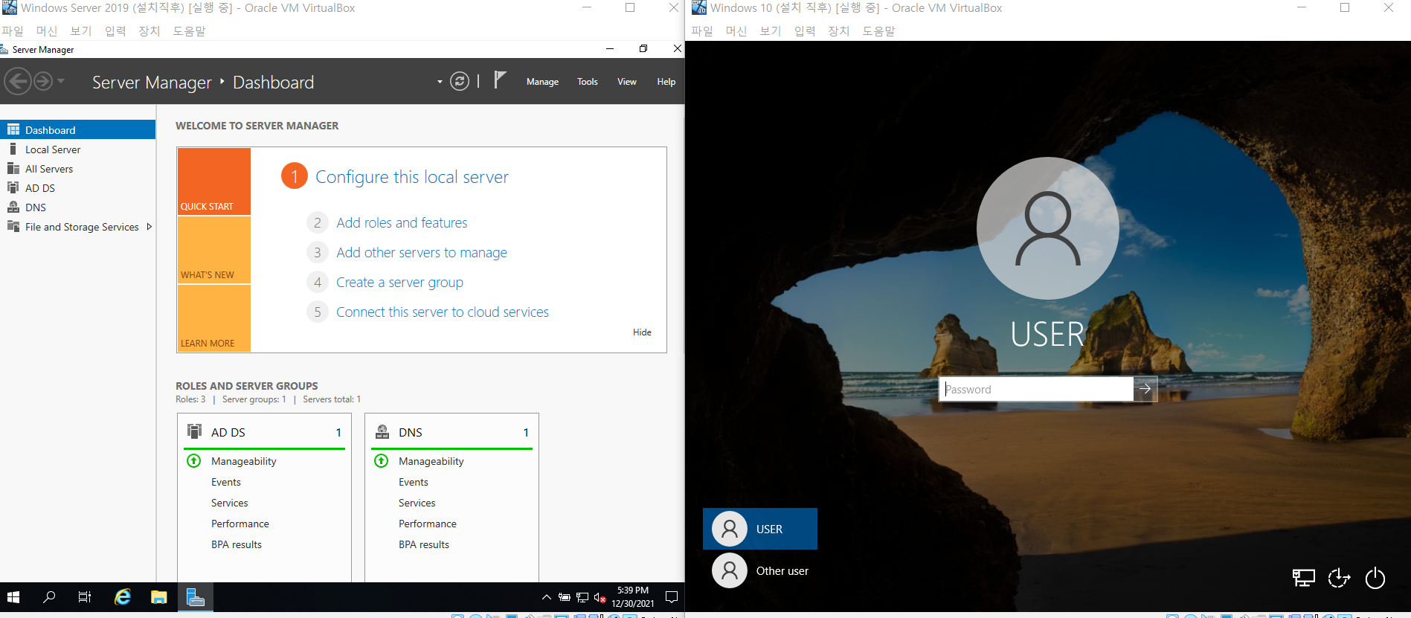Hide the welcome tile
The height and width of the screenshot is (618, 1411).
pyautogui.click(x=642, y=332)
